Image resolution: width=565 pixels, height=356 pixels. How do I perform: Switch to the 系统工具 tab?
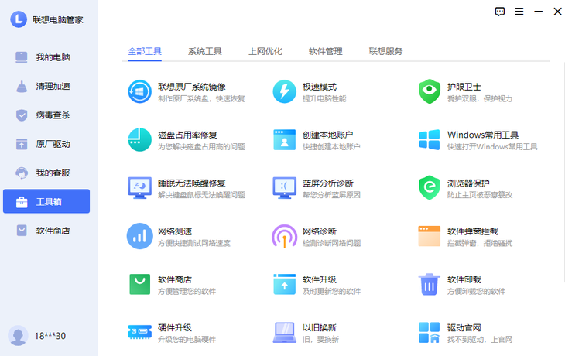pos(205,52)
